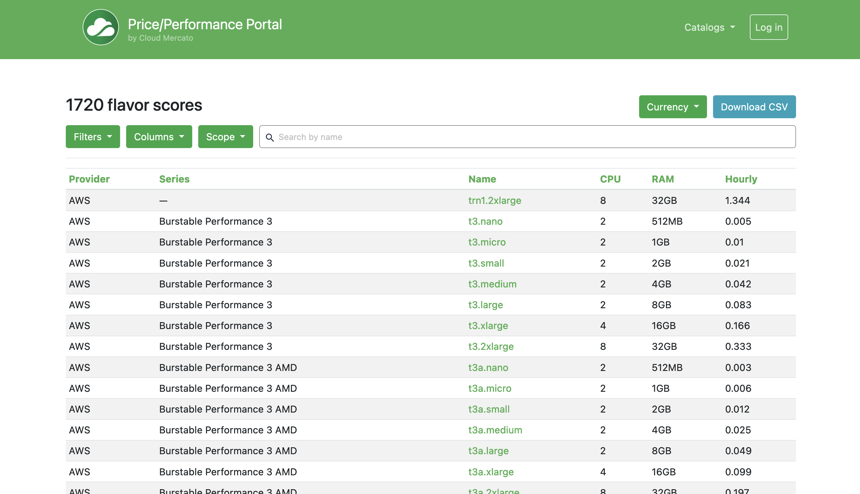Click RAM 1GB in t3a.micro row
This screenshot has width=860, height=494.
661,388
